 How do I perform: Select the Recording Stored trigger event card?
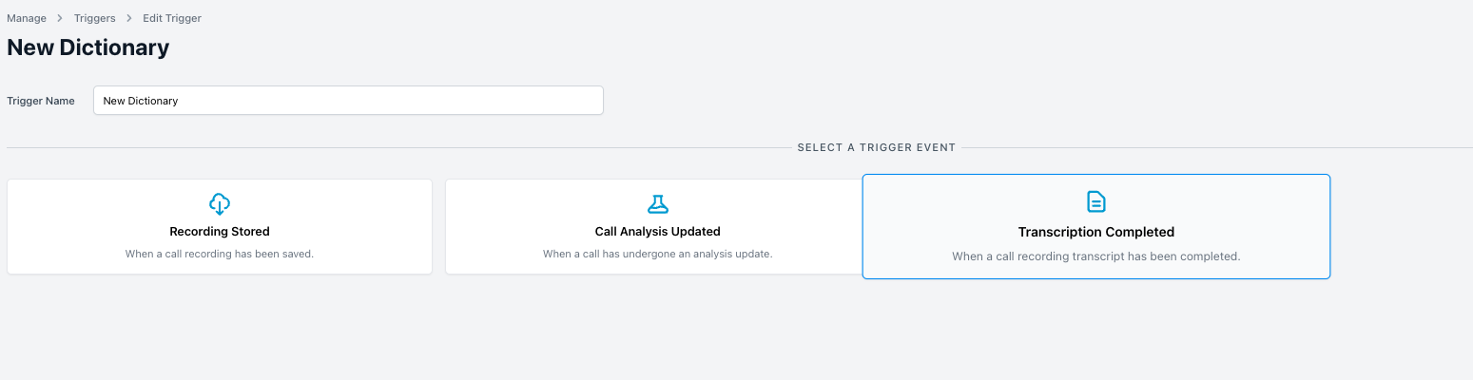click(x=220, y=227)
